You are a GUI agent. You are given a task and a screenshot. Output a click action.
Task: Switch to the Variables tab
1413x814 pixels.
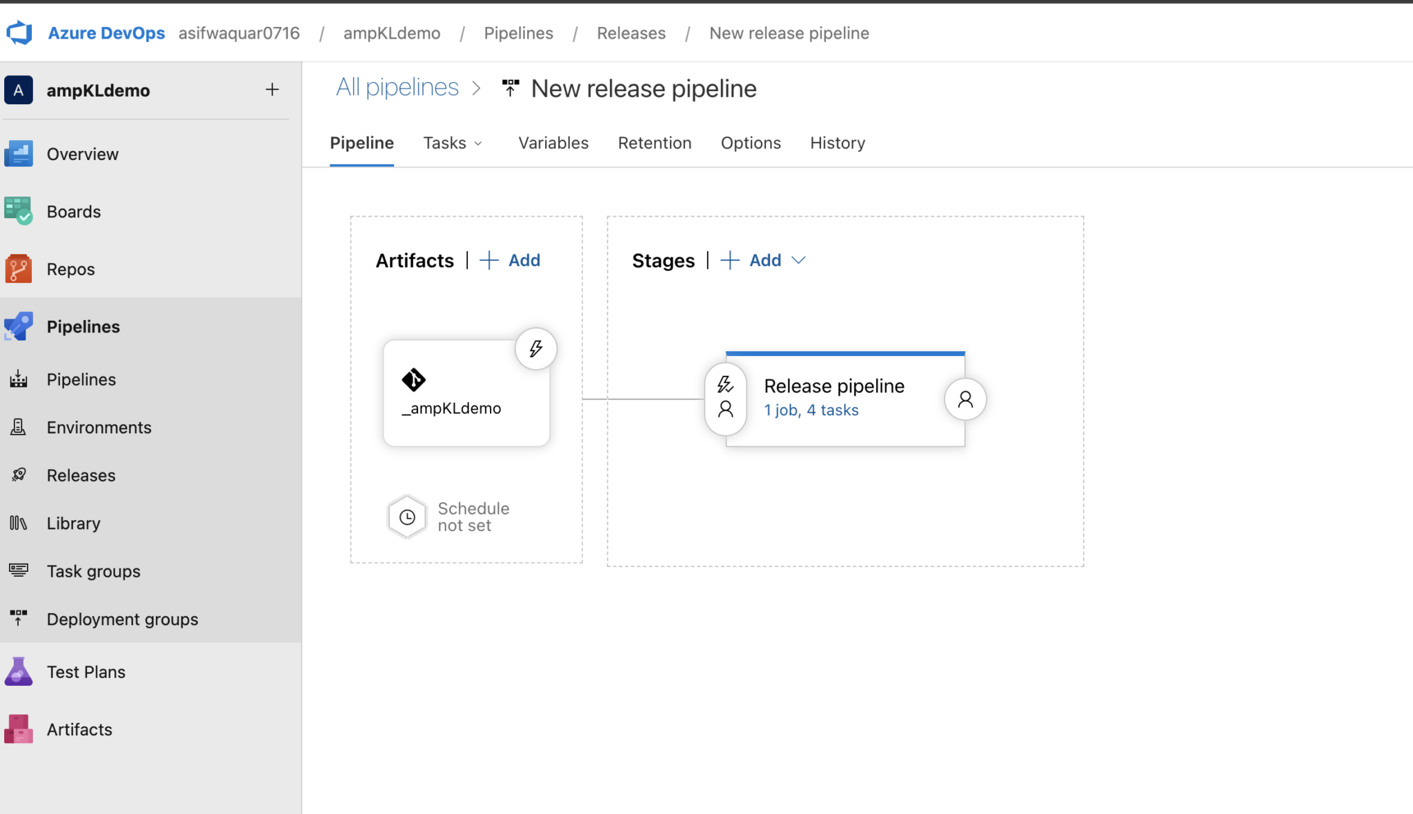pos(553,143)
